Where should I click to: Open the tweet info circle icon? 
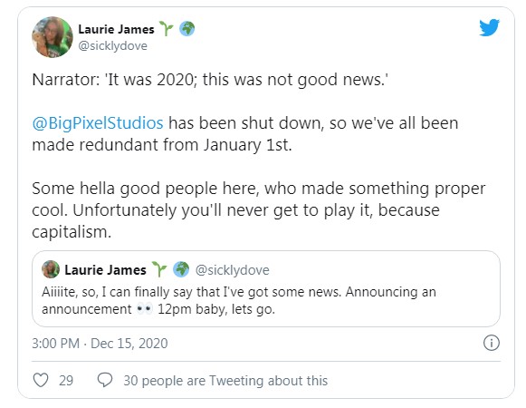pyautogui.click(x=491, y=343)
